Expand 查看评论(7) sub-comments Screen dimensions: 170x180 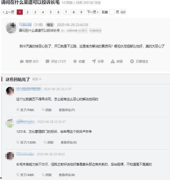point(67,110)
